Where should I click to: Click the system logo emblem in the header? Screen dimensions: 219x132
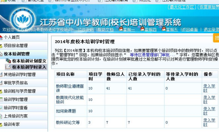23,19
